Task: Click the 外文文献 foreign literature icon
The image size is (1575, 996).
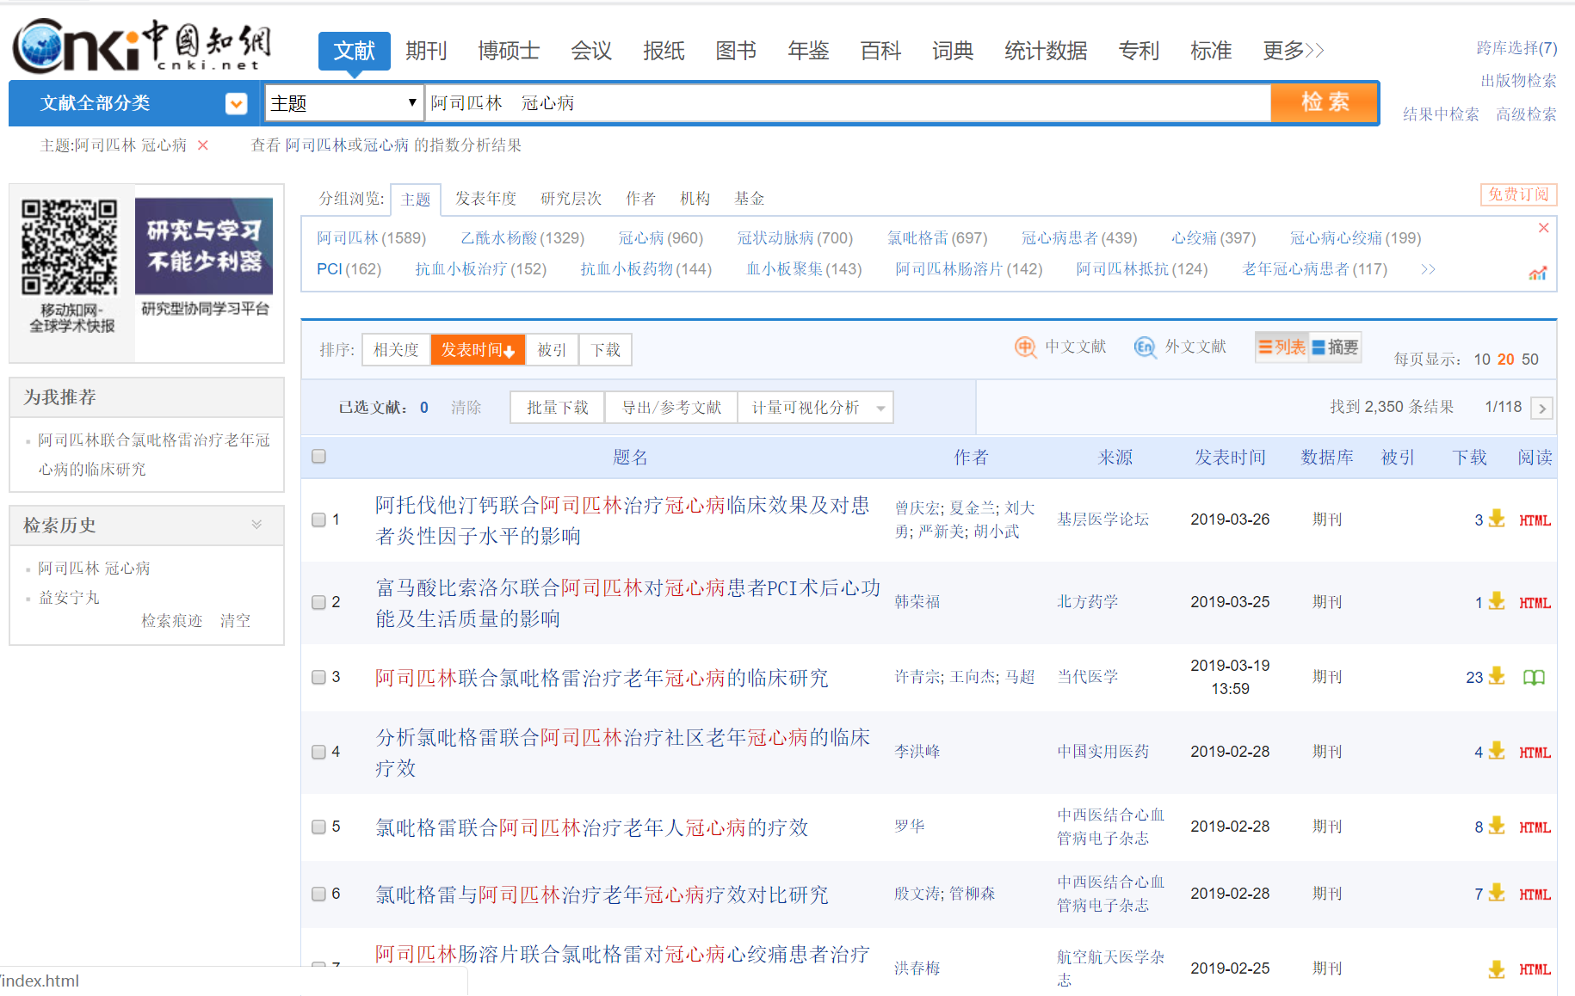Action: [x=1145, y=347]
